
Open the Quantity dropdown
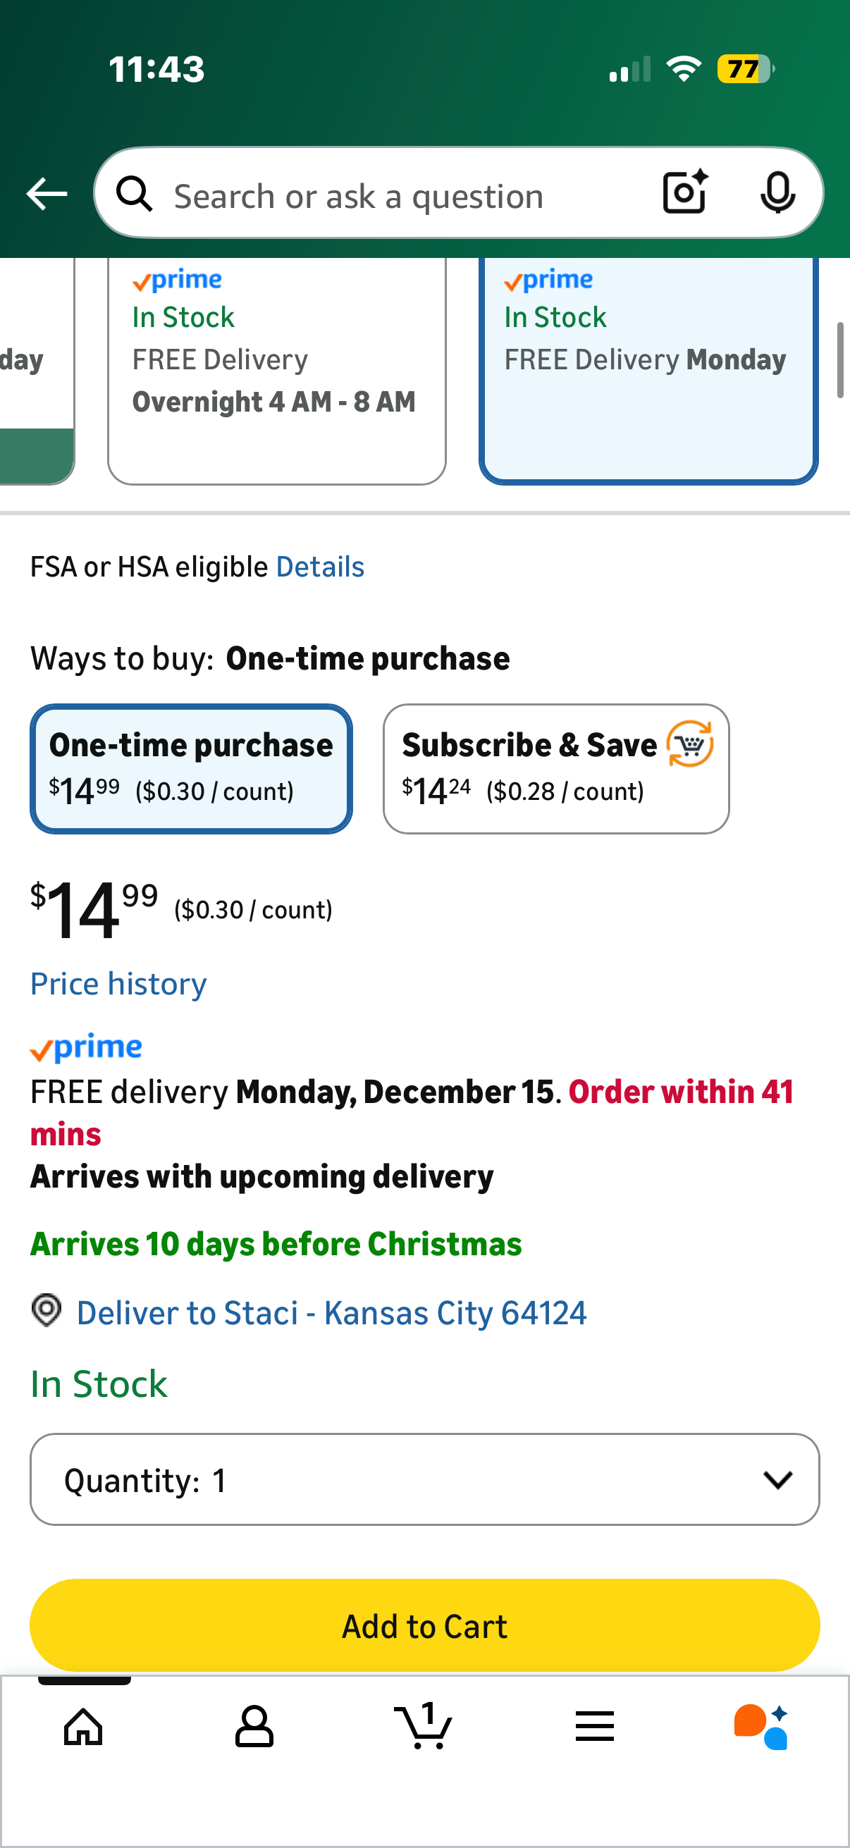[x=424, y=1479]
